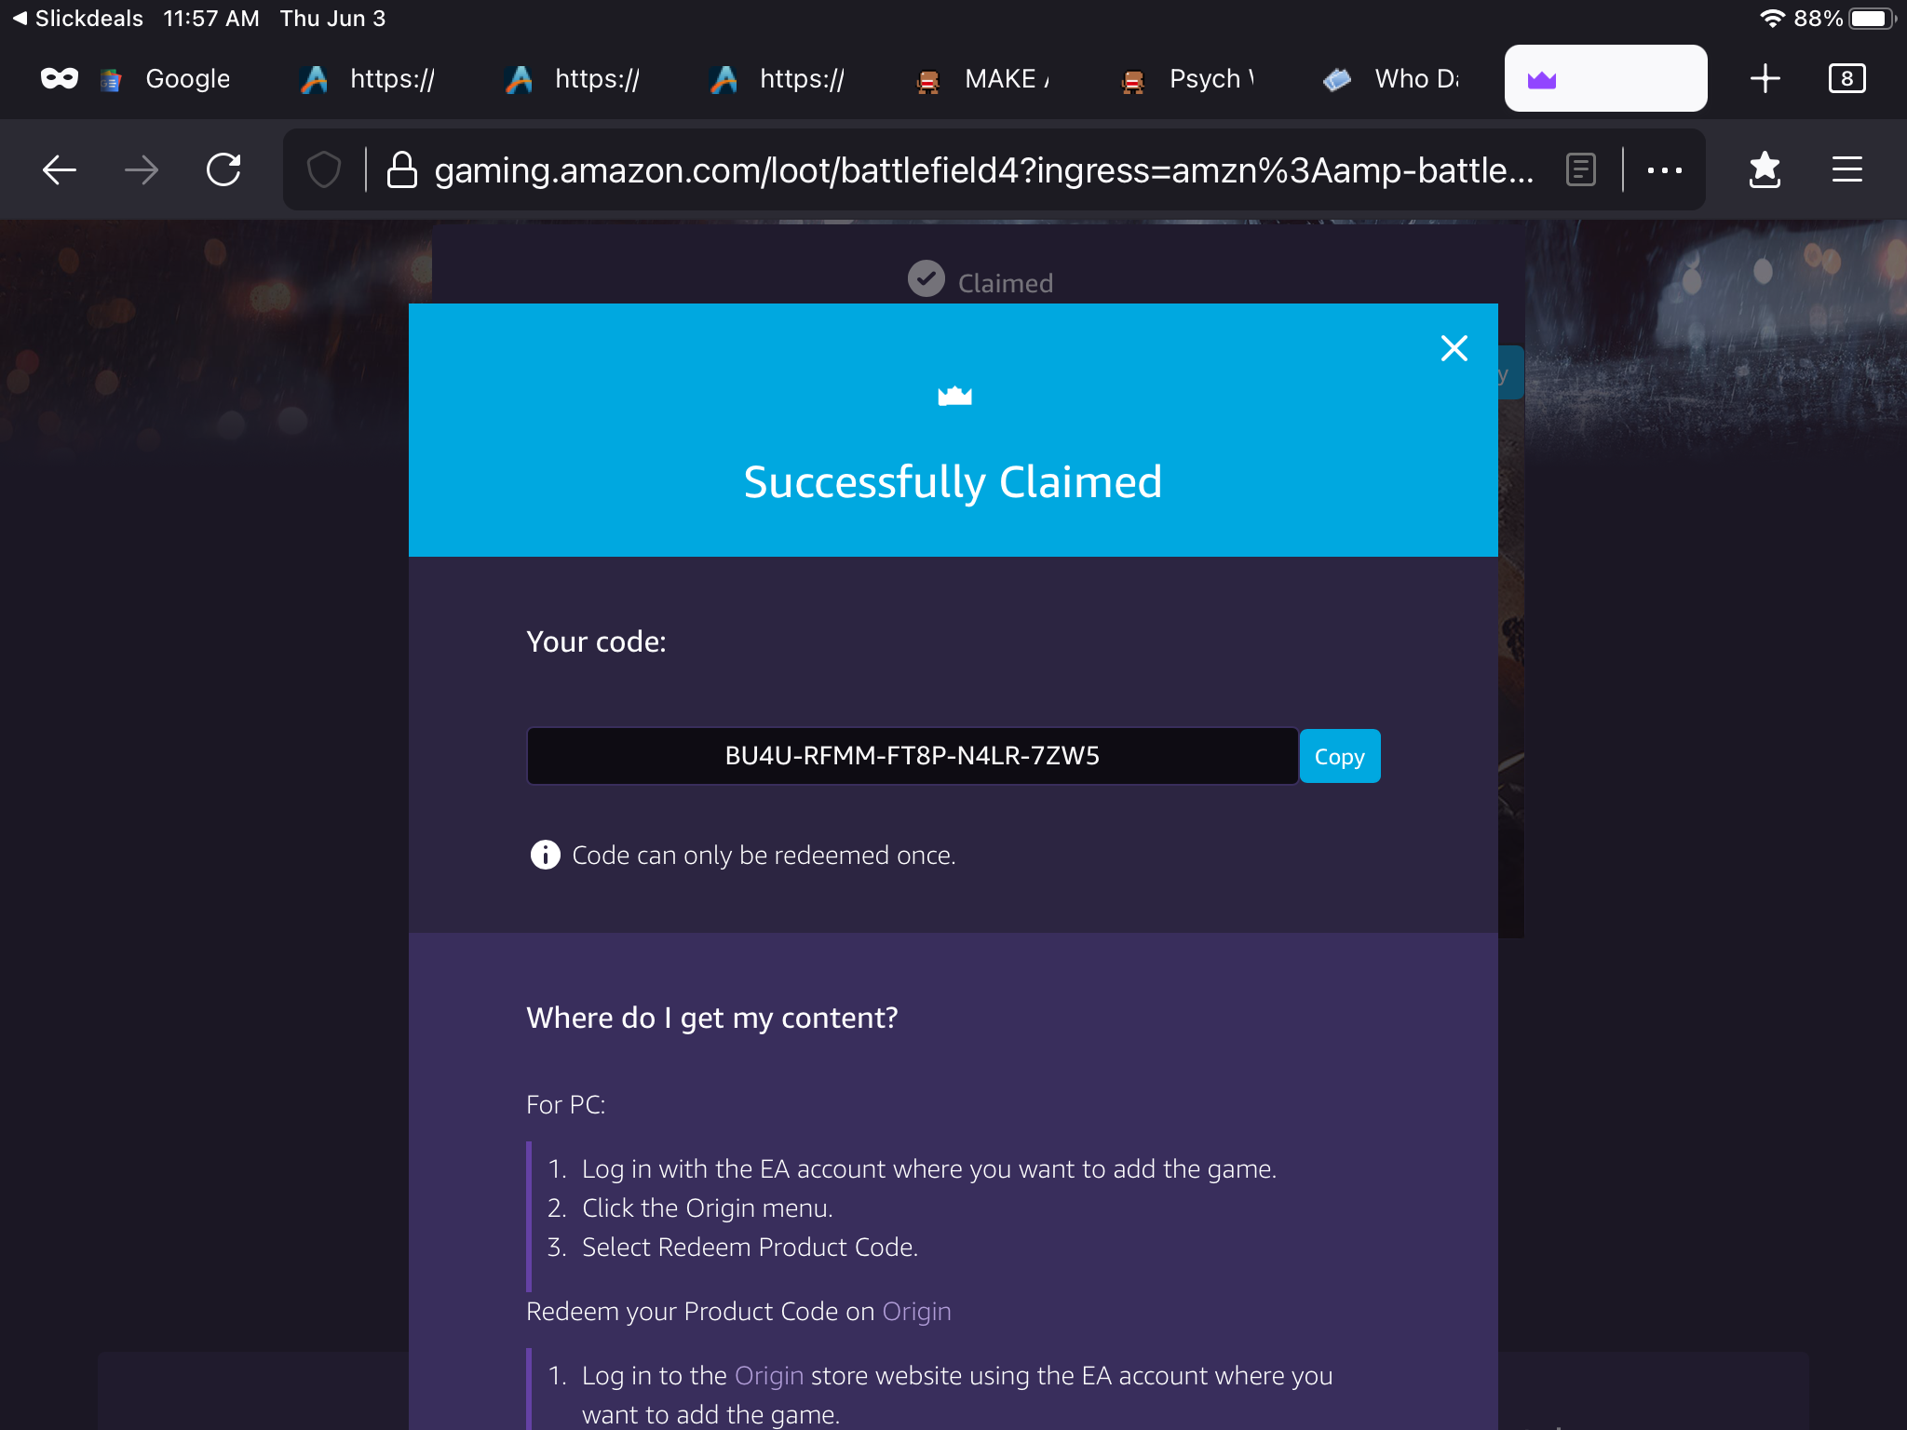
Task: Tap the 'Click the Origin menu.' step
Action: coord(707,1207)
